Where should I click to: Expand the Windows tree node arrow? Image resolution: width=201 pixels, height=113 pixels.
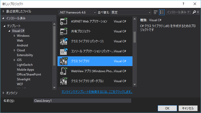coord(14,36)
